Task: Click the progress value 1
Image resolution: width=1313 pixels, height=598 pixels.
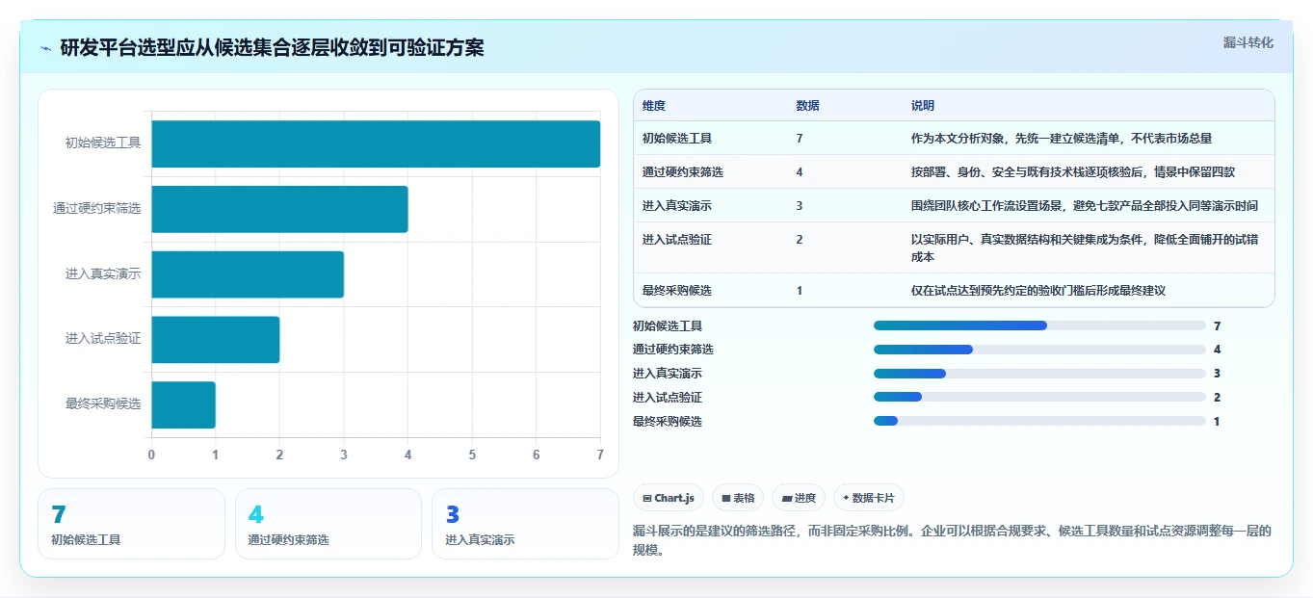Action: point(1218,422)
